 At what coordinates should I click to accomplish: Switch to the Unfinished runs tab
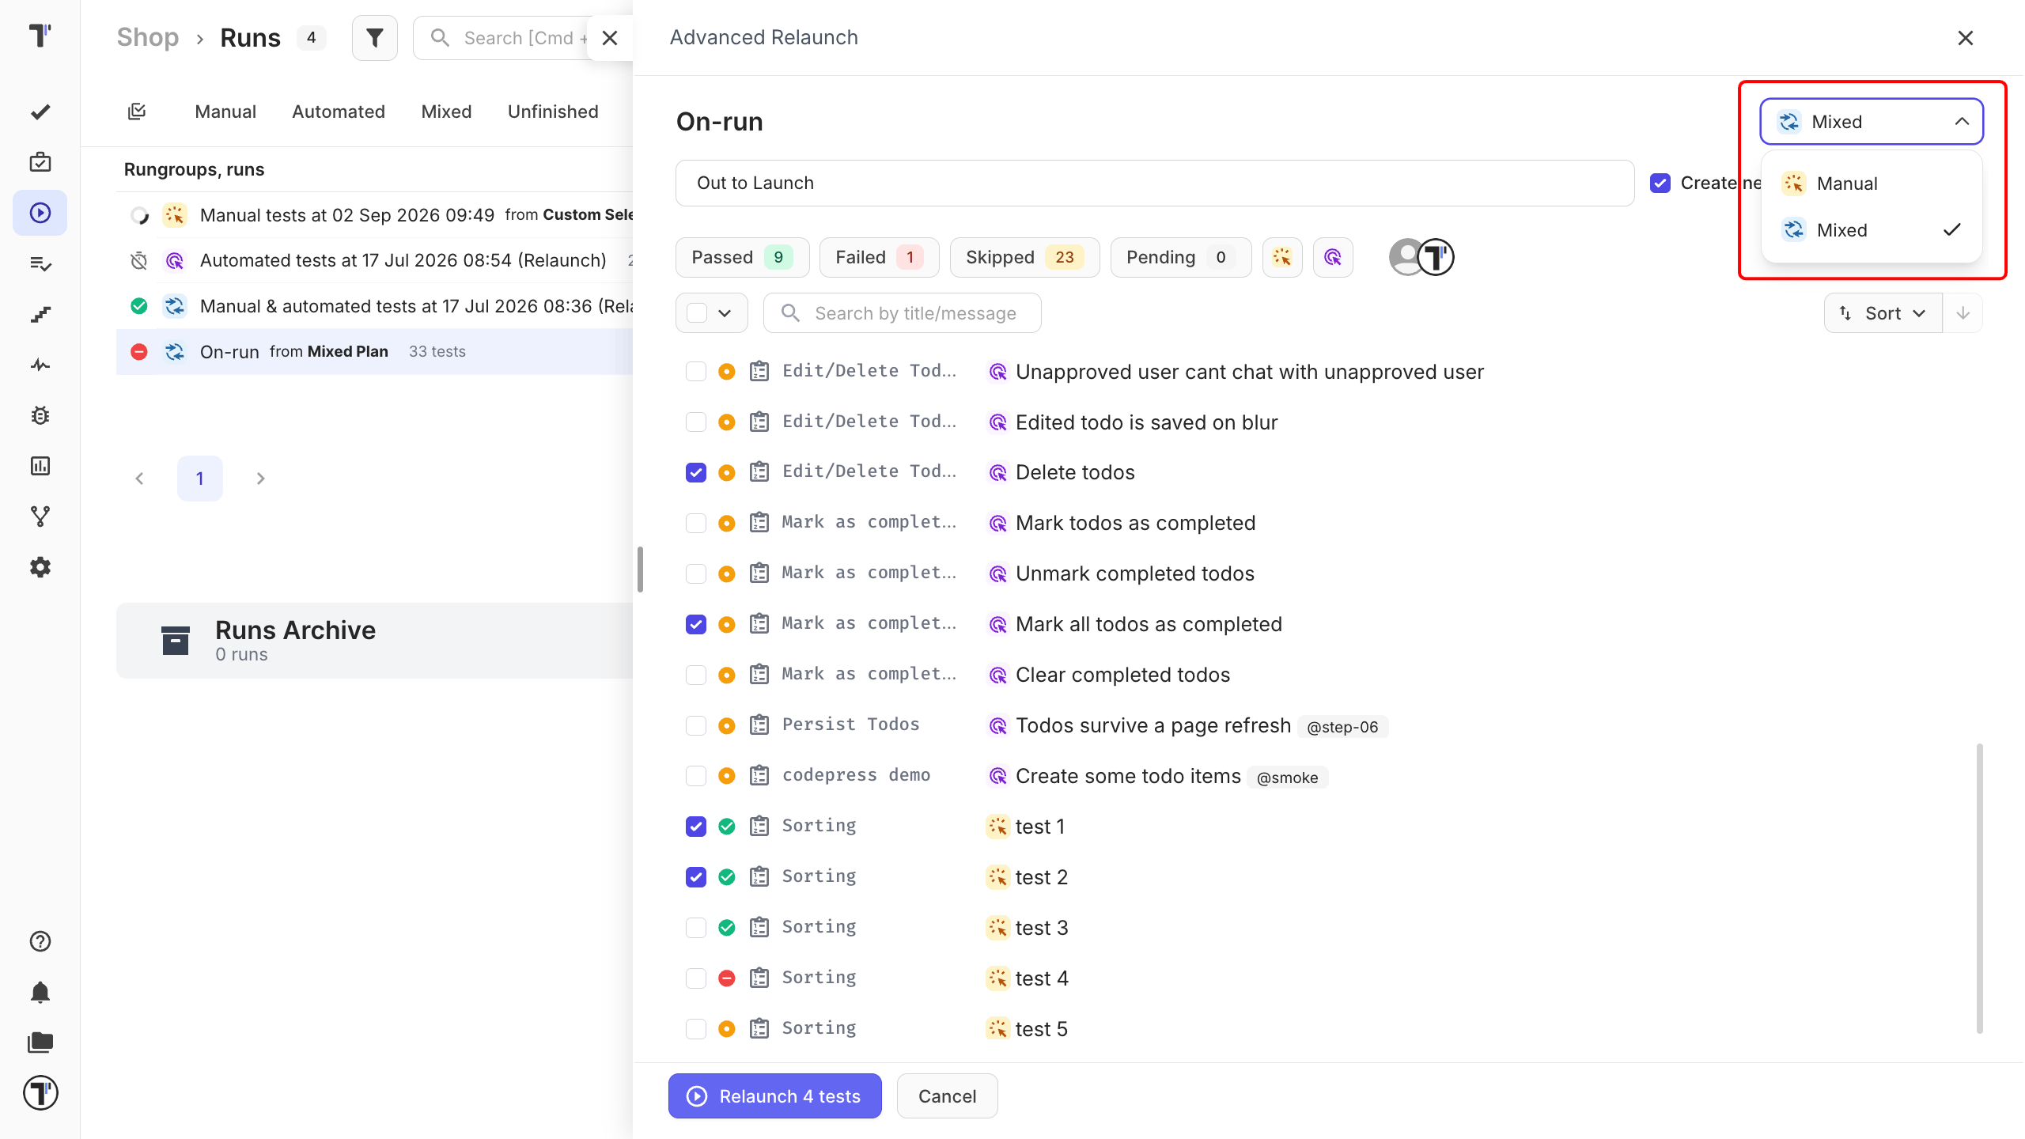553,112
